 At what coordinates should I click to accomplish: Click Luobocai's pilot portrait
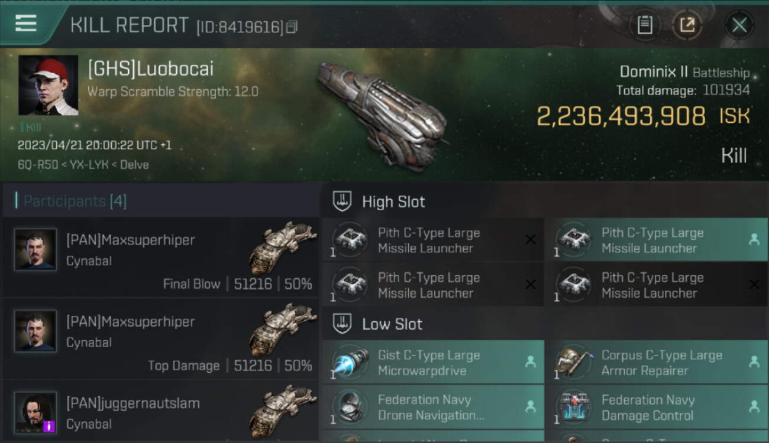(49, 85)
